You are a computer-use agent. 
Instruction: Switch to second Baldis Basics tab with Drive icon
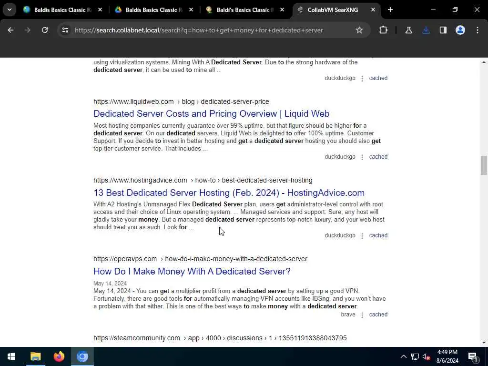154,10
